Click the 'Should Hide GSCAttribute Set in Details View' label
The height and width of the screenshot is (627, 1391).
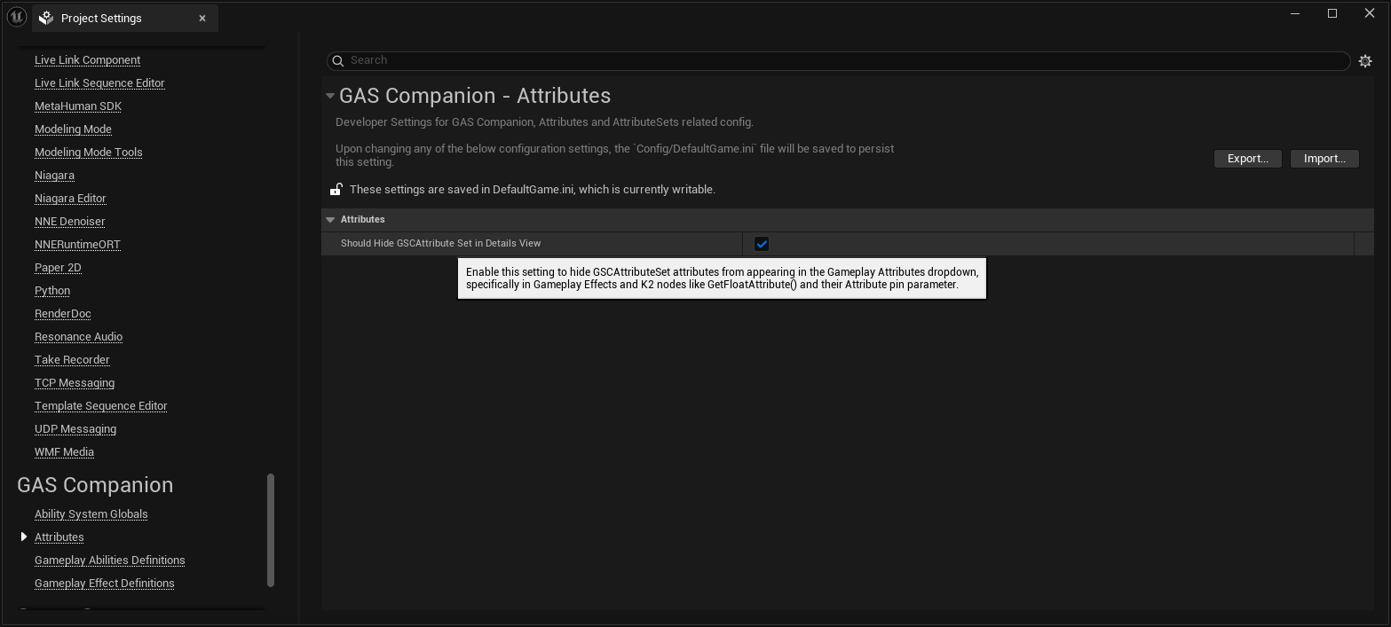[x=440, y=243]
